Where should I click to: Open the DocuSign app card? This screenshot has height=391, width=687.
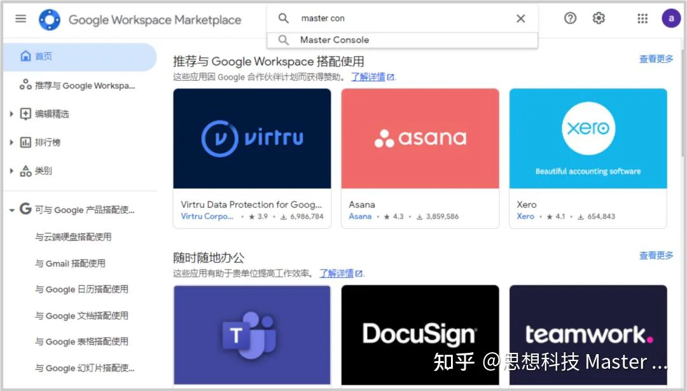[x=420, y=335]
